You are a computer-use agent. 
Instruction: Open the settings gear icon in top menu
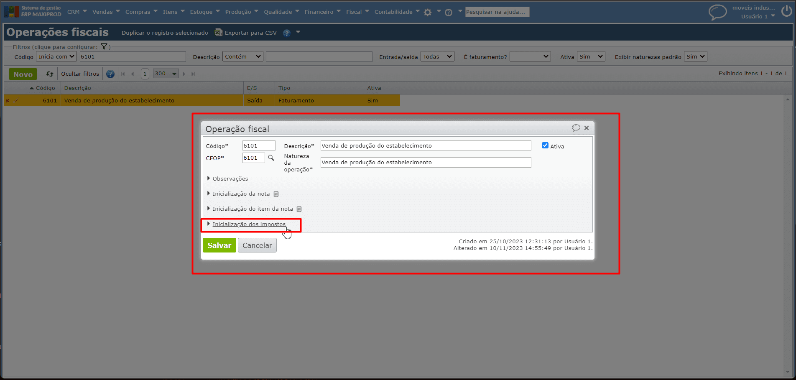[428, 13]
